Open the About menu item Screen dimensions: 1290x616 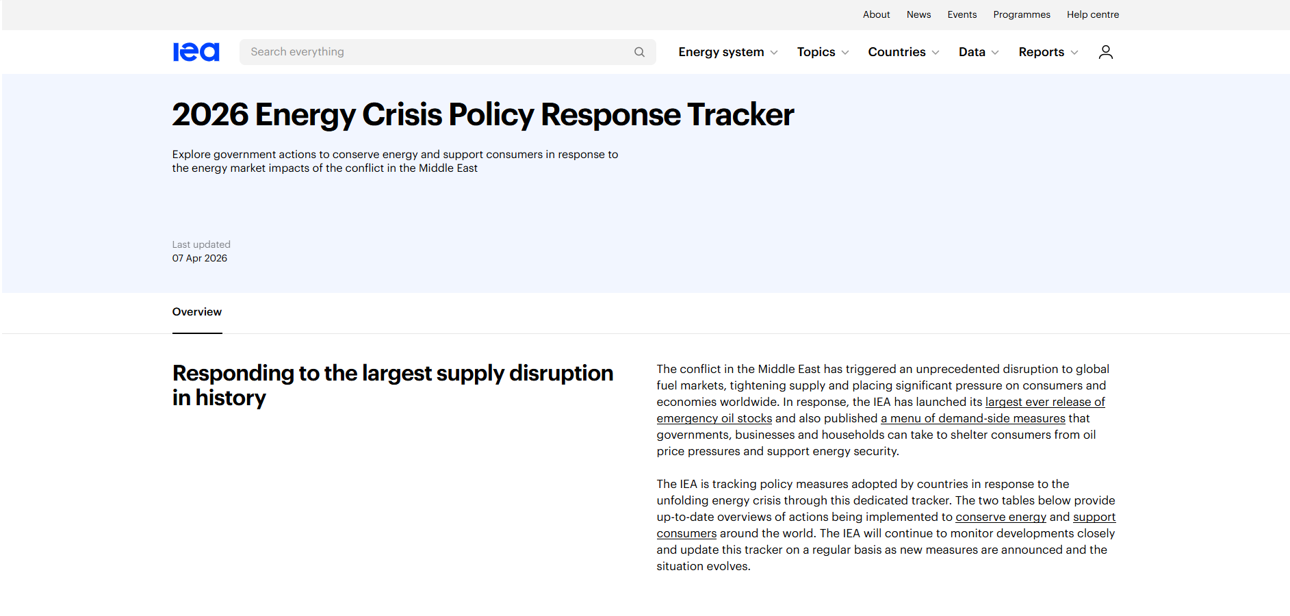[x=876, y=14]
